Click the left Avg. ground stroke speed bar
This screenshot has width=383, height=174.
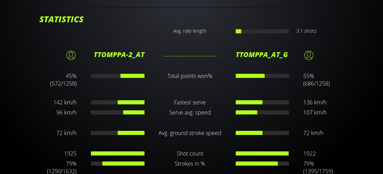coord(118,133)
